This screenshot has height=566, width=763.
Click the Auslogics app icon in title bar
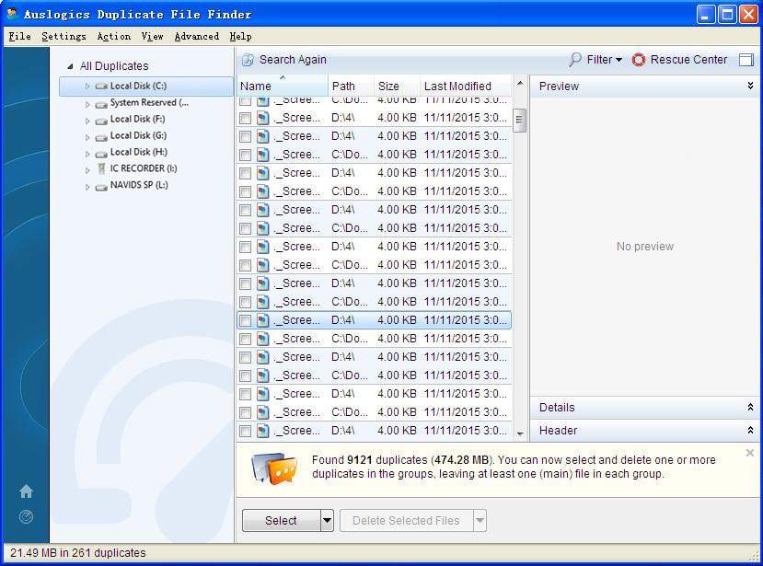[13, 14]
